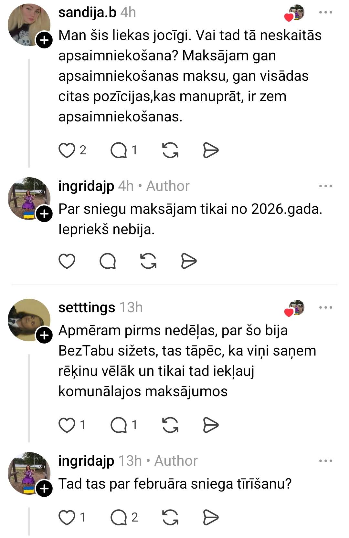The image size is (349, 538).
Task: Open more options for setttings' comment
Action: tap(325, 307)
